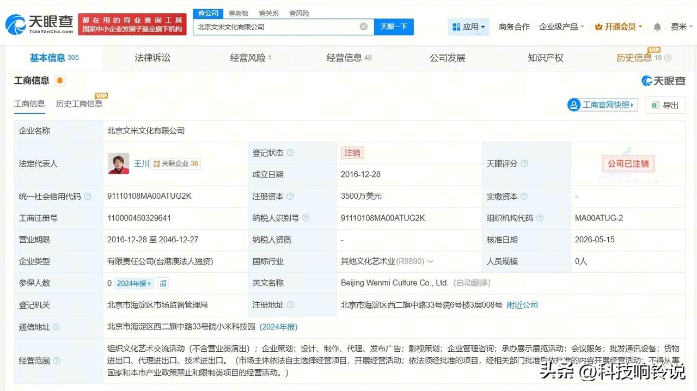Select the 工商信息 sub-tab
This screenshot has width=697, height=391.
tap(29, 103)
